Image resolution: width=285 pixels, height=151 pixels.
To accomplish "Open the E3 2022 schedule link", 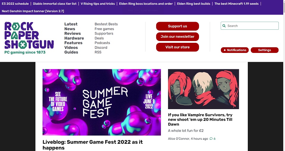I will (x=15, y=4).
